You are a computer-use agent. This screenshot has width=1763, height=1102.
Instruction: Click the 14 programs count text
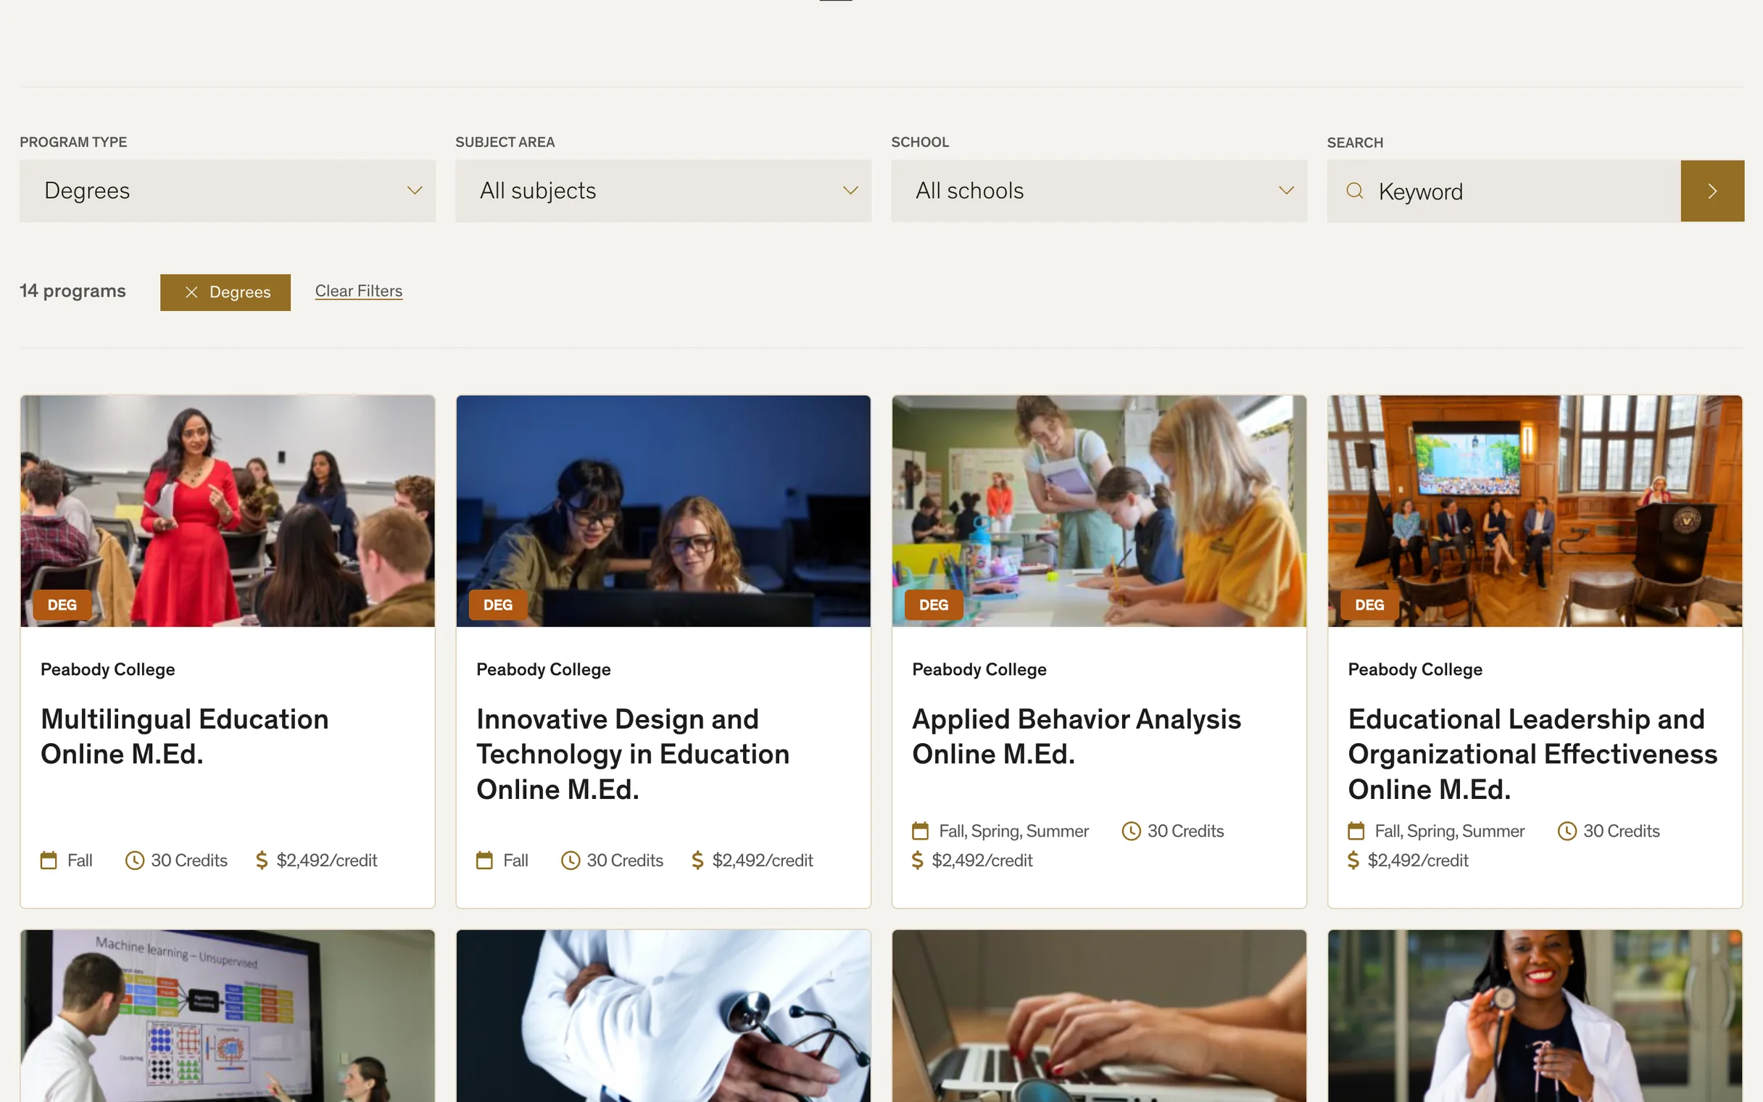point(72,291)
